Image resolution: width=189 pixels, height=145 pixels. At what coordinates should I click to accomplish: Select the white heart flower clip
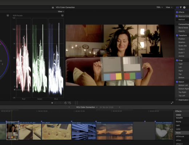(x=164, y=131)
